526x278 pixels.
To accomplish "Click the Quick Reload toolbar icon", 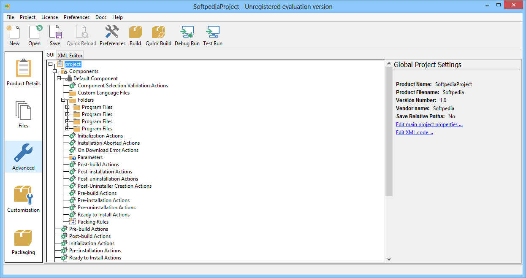I will point(81,32).
